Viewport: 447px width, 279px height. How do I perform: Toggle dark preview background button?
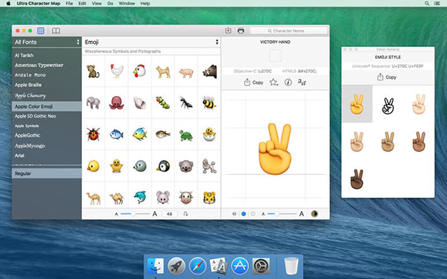[314, 214]
